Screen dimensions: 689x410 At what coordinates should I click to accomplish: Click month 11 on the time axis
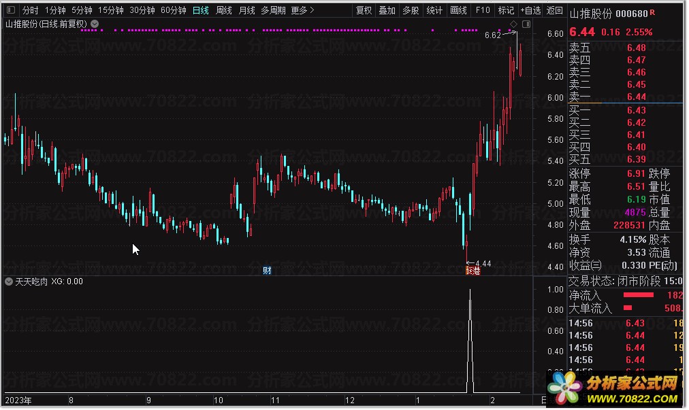point(275,400)
